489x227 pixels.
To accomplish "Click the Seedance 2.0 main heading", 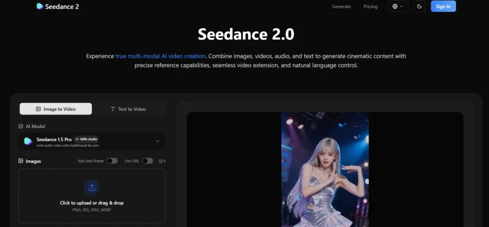I will pos(246,34).
